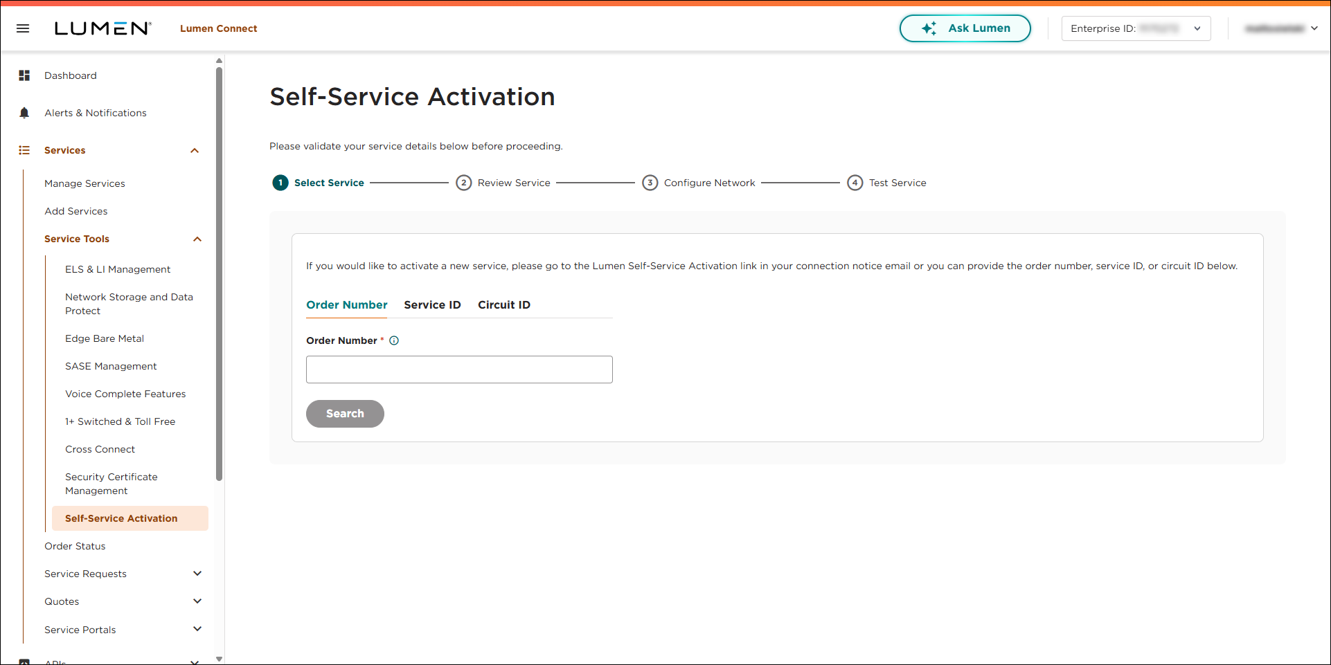This screenshot has width=1331, height=665.
Task: Open Service Requests menu item
Action: [86, 574]
